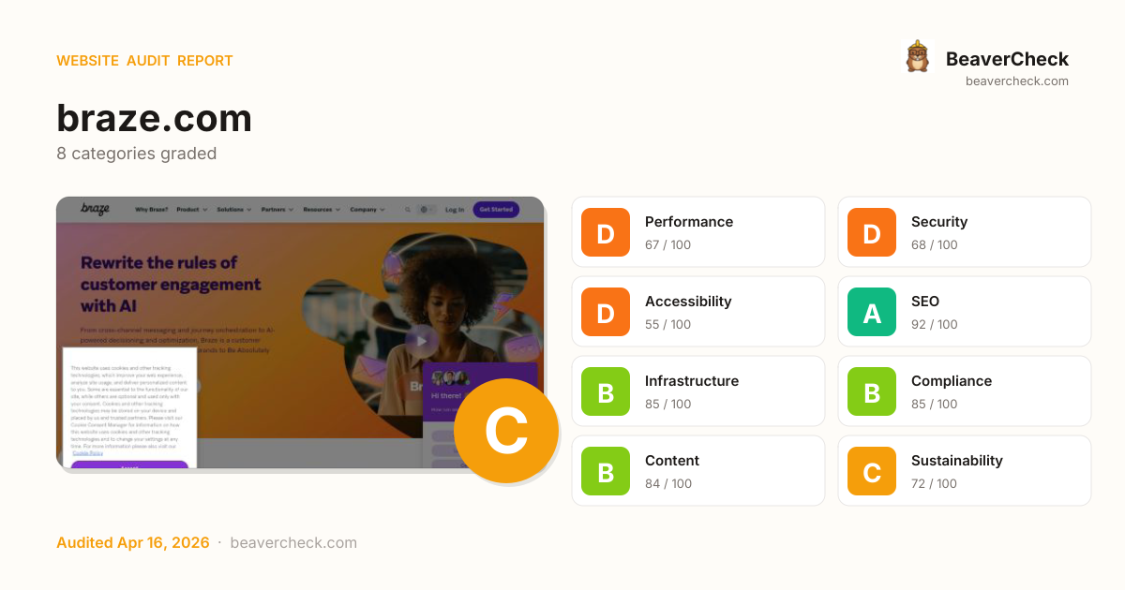
Task: Open the Company menu in braze navbar
Action: click(x=367, y=210)
